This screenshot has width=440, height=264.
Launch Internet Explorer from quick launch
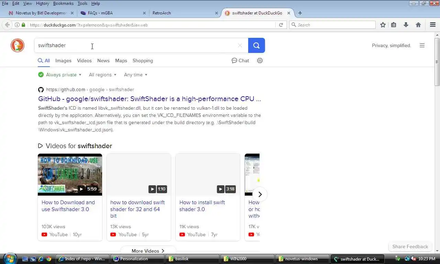coord(41,259)
